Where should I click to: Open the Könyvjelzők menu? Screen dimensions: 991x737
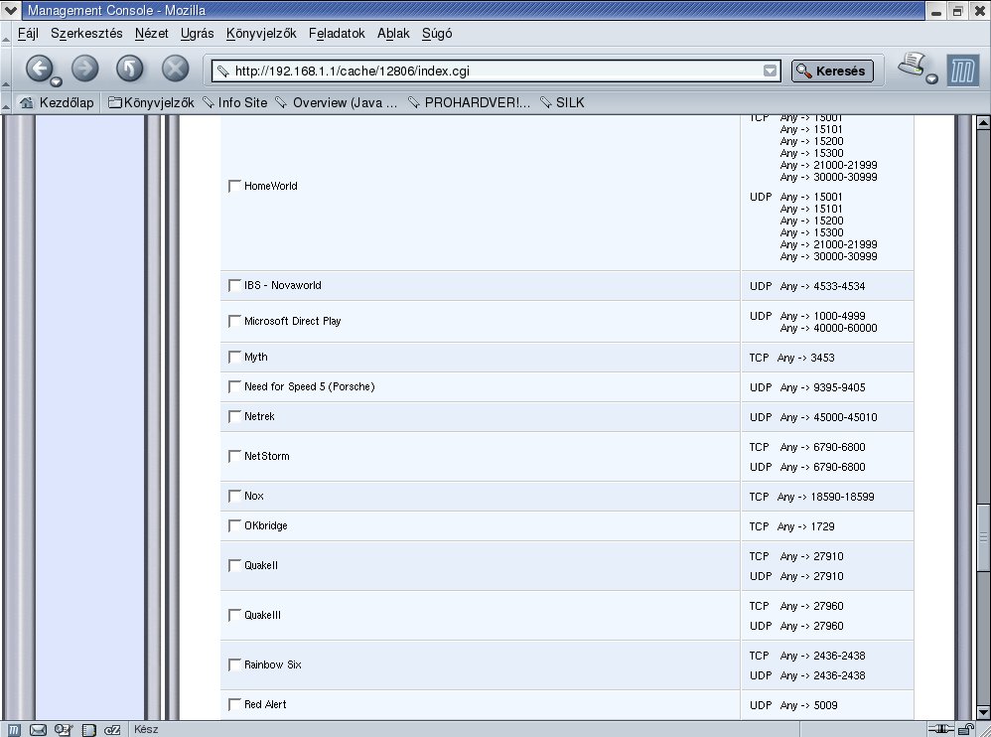point(261,34)
